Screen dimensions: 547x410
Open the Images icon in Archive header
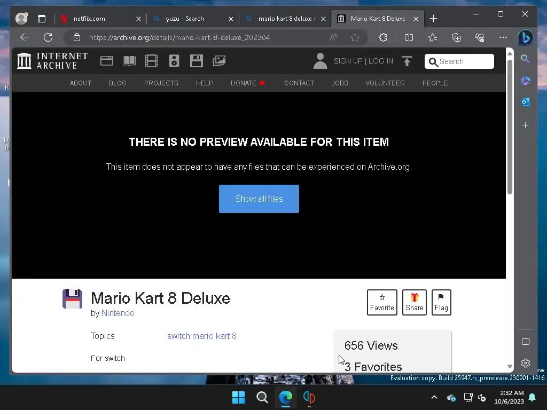pos(219,61)
